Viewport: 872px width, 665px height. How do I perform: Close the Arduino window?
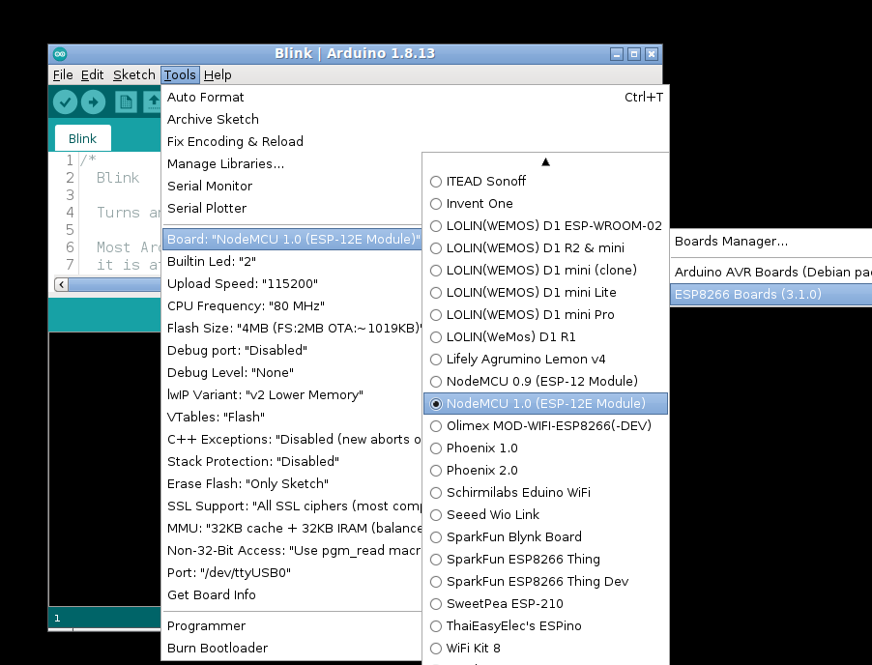click(x=652, y=54)
